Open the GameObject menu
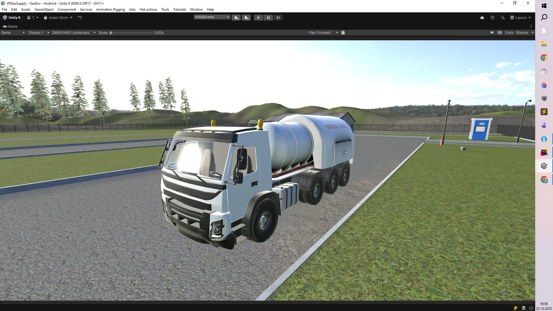553x311 pixels. (44, 10)
